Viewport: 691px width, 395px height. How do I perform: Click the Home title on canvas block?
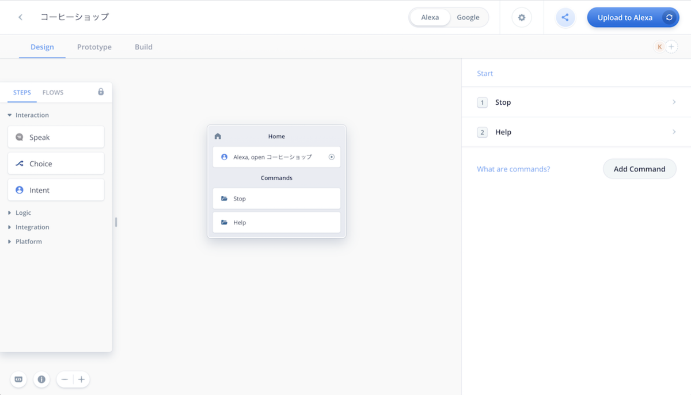click(276, 136)
